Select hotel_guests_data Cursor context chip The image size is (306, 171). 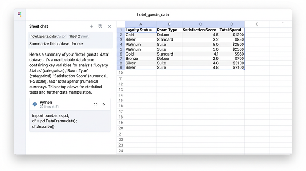coord(48,36)
